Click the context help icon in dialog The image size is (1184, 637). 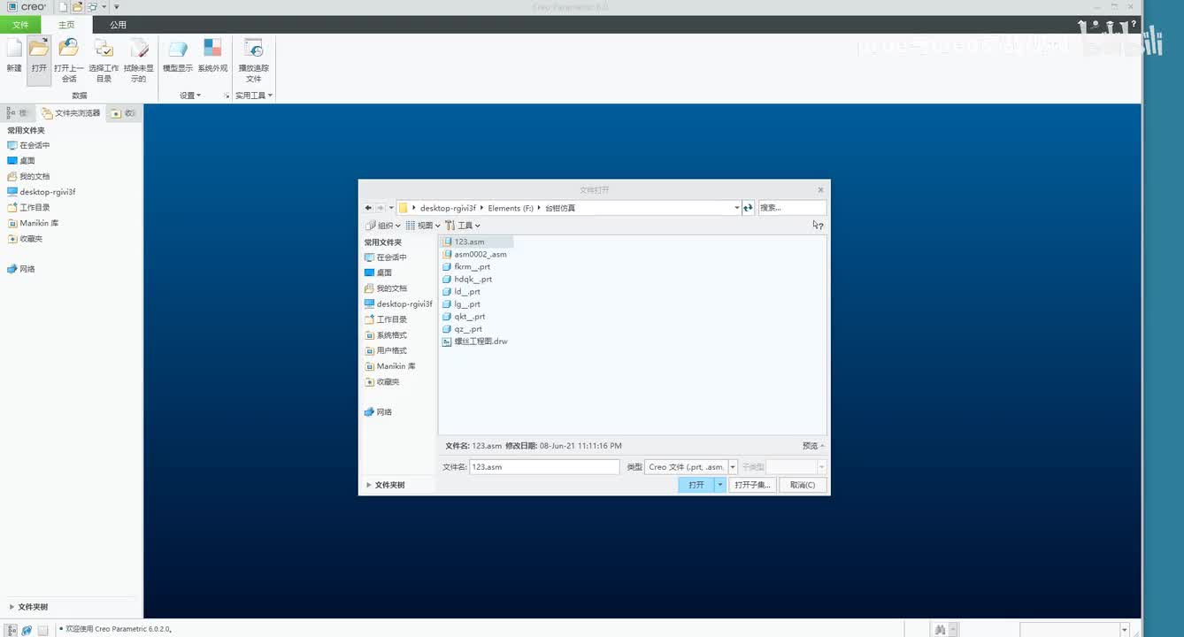click(x=819, y=226)
